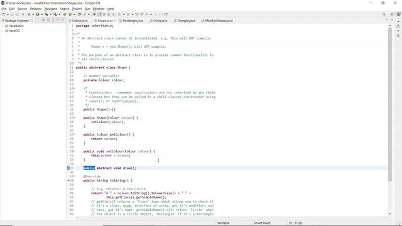Open the Refactor menu

(36, 9)
